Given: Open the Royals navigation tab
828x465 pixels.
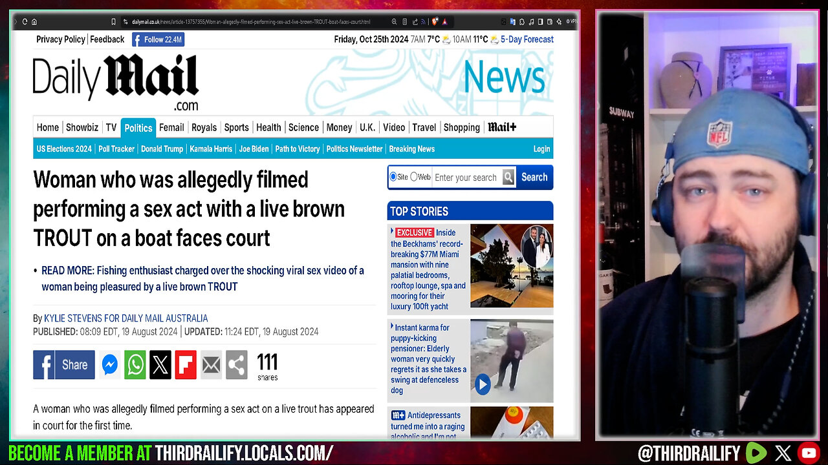Looking at the screenshot, I should tap(204, 127).
